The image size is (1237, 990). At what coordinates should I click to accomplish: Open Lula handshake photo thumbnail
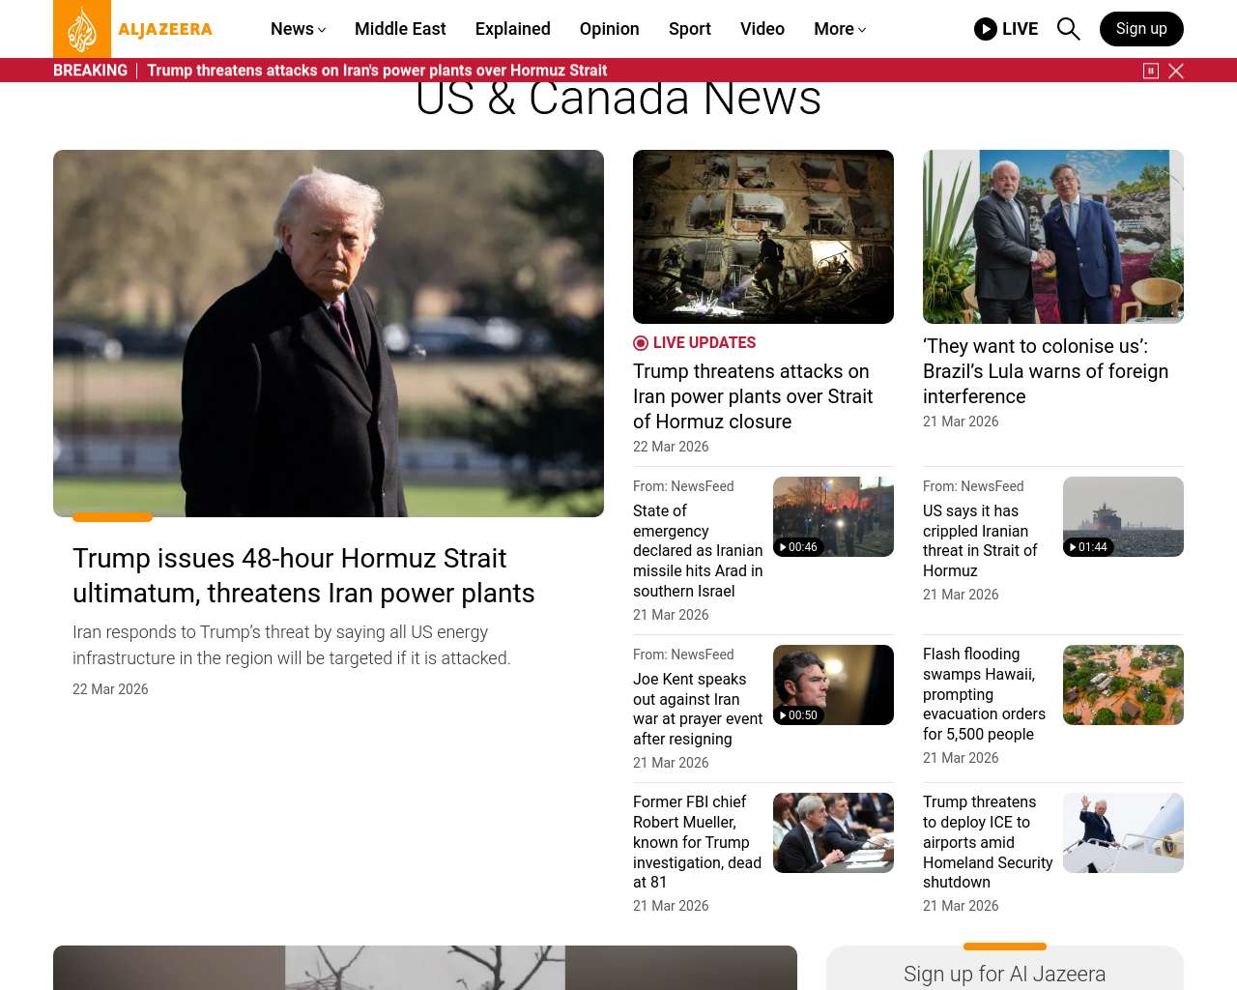tap(1053, 237)
